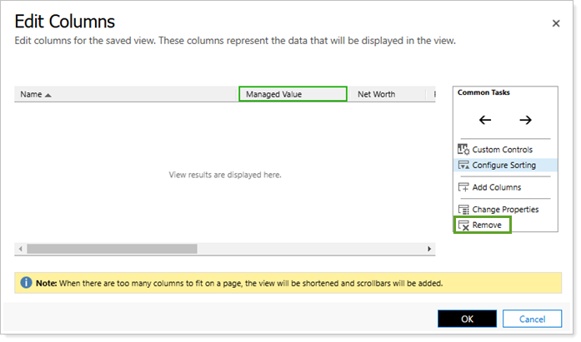Select the Managed Value column header
Viewport: 581px width, 342px height.
point(292,95)
